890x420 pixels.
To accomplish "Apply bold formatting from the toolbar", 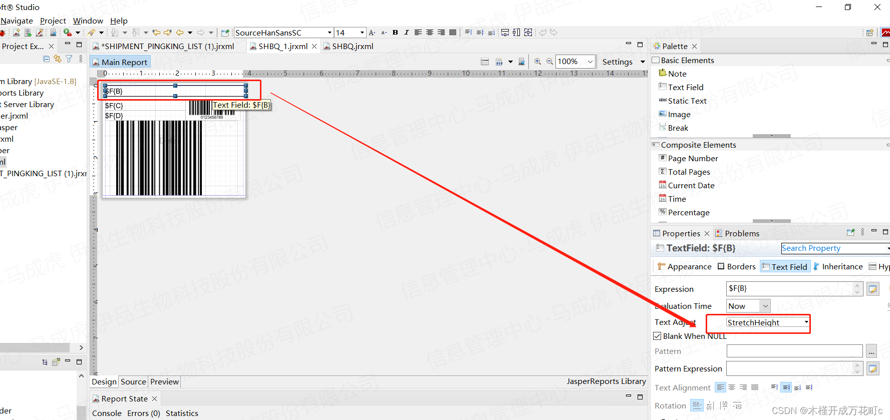I will click(395, 33).
